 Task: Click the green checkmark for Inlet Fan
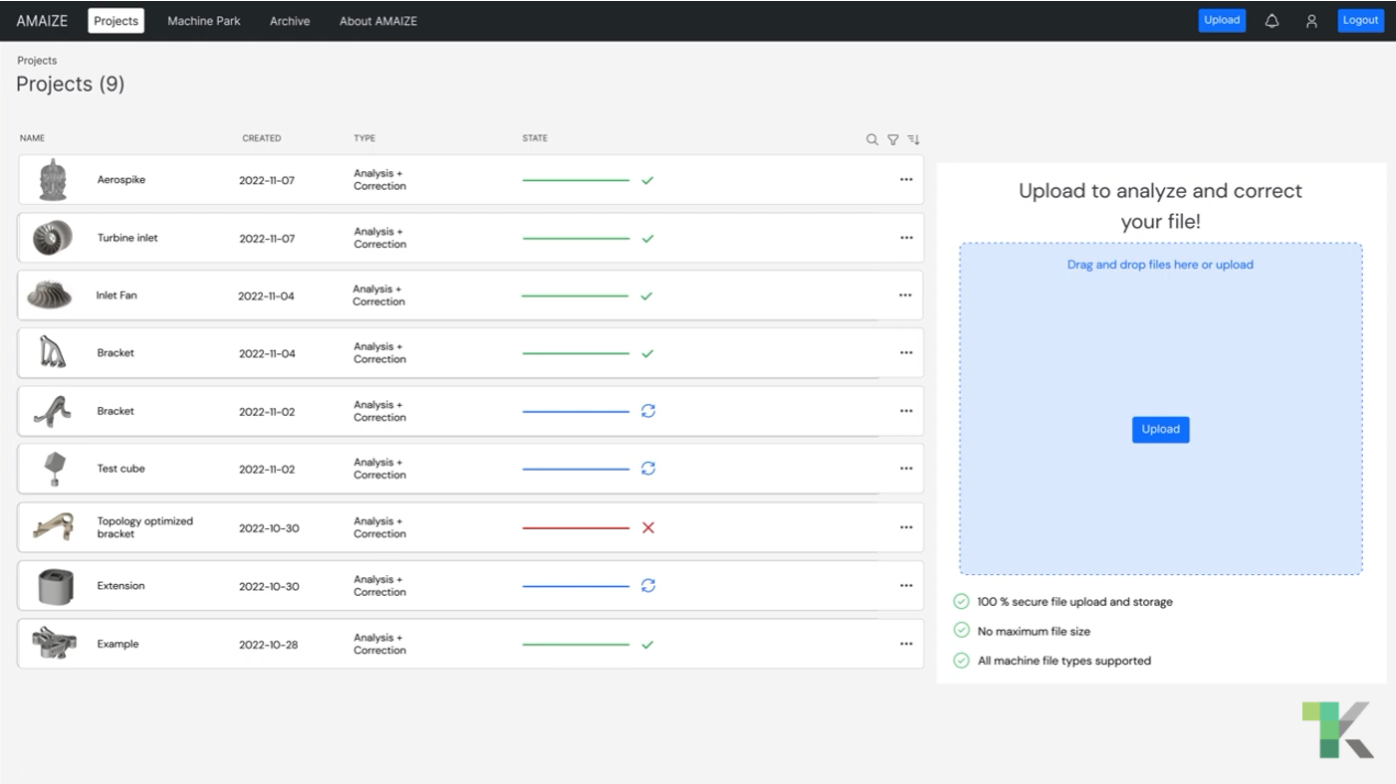646,296
